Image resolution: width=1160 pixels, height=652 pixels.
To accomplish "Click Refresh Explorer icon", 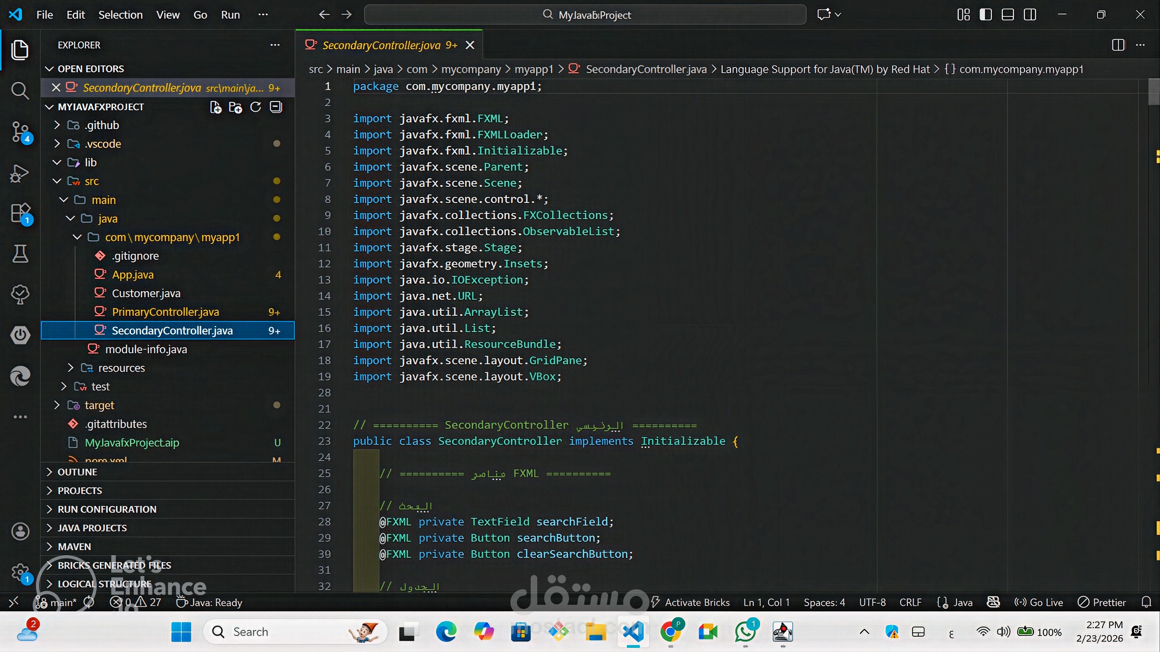I will (x=255, y=107).
